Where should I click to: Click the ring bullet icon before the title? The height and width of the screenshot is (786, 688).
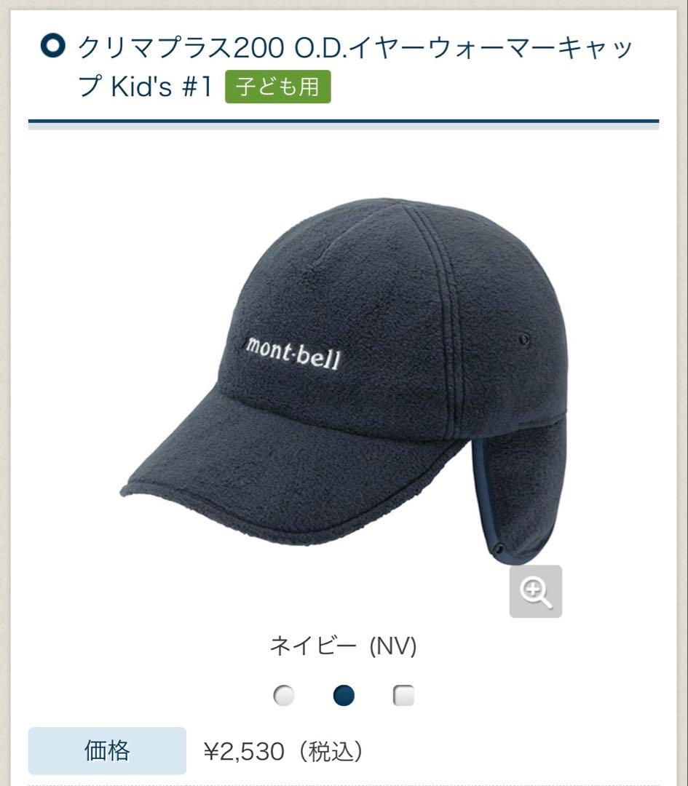click(x=52, y=46)
